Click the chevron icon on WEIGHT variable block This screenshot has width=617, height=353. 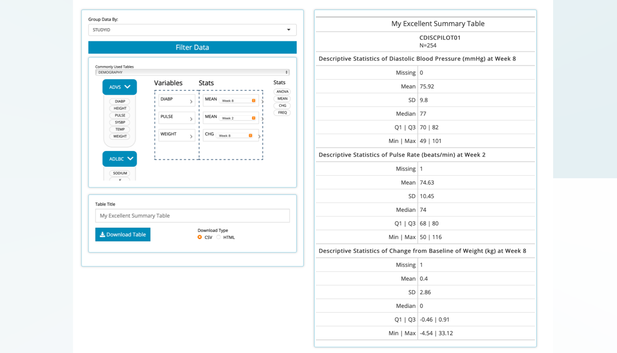pyautogui.click(x=191, y=137)
